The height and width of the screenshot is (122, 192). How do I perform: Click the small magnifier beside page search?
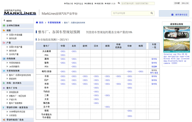[x=119, y=3]
